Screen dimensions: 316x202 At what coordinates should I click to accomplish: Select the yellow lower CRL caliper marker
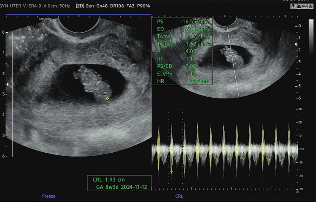108,98
